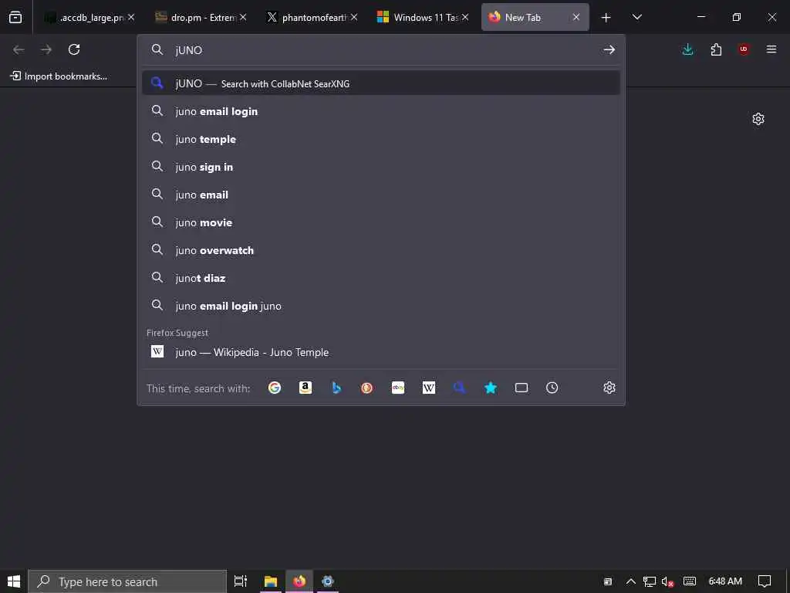The width and height of the screenshot is (790, 593).
Task: Search in Bookmarks star icon
Action: (490, 388)
